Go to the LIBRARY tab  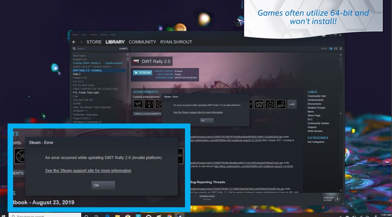click(115, 42)
